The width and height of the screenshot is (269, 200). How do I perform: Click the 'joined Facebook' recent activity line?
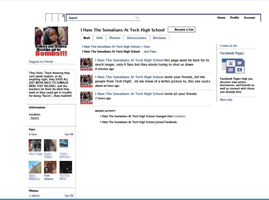click(139, 122)
